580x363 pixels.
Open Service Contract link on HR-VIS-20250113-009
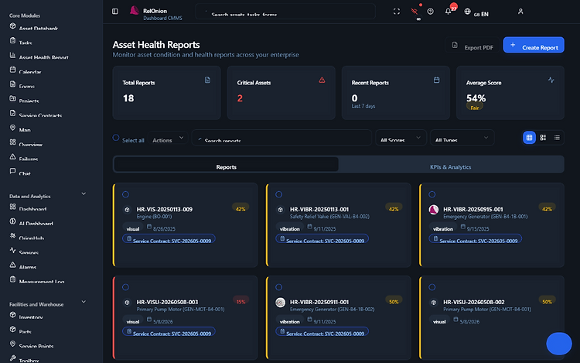tap(169, 239)
